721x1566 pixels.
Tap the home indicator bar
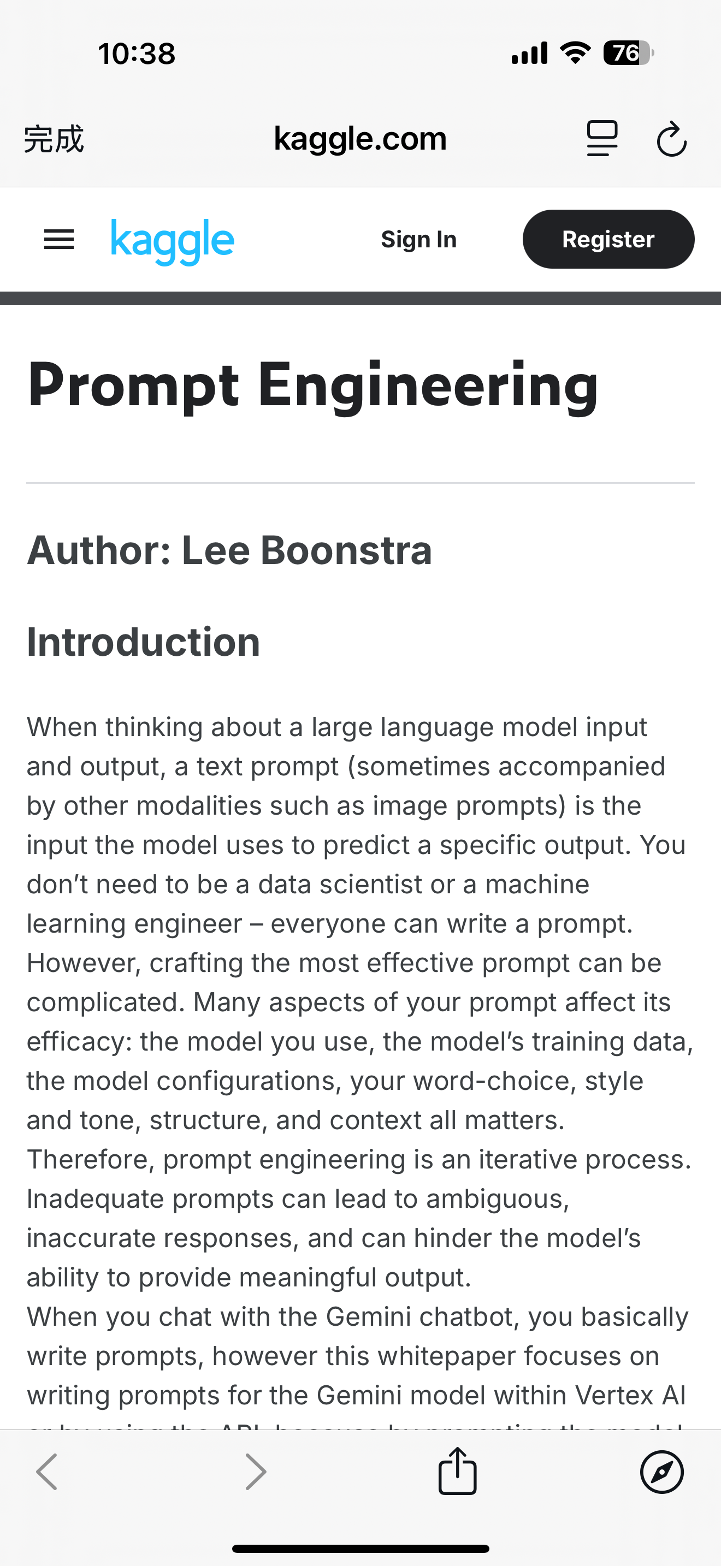(361, 1549)
